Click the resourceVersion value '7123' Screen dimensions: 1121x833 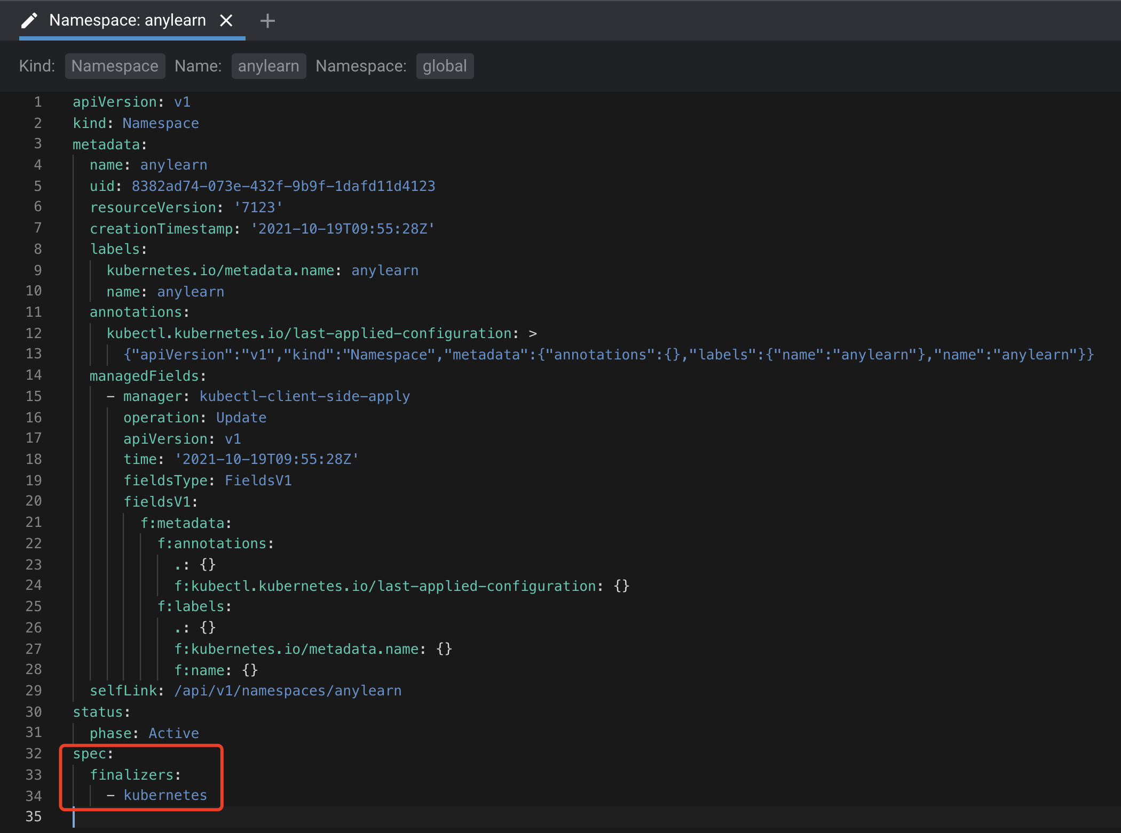coord(258,207)
